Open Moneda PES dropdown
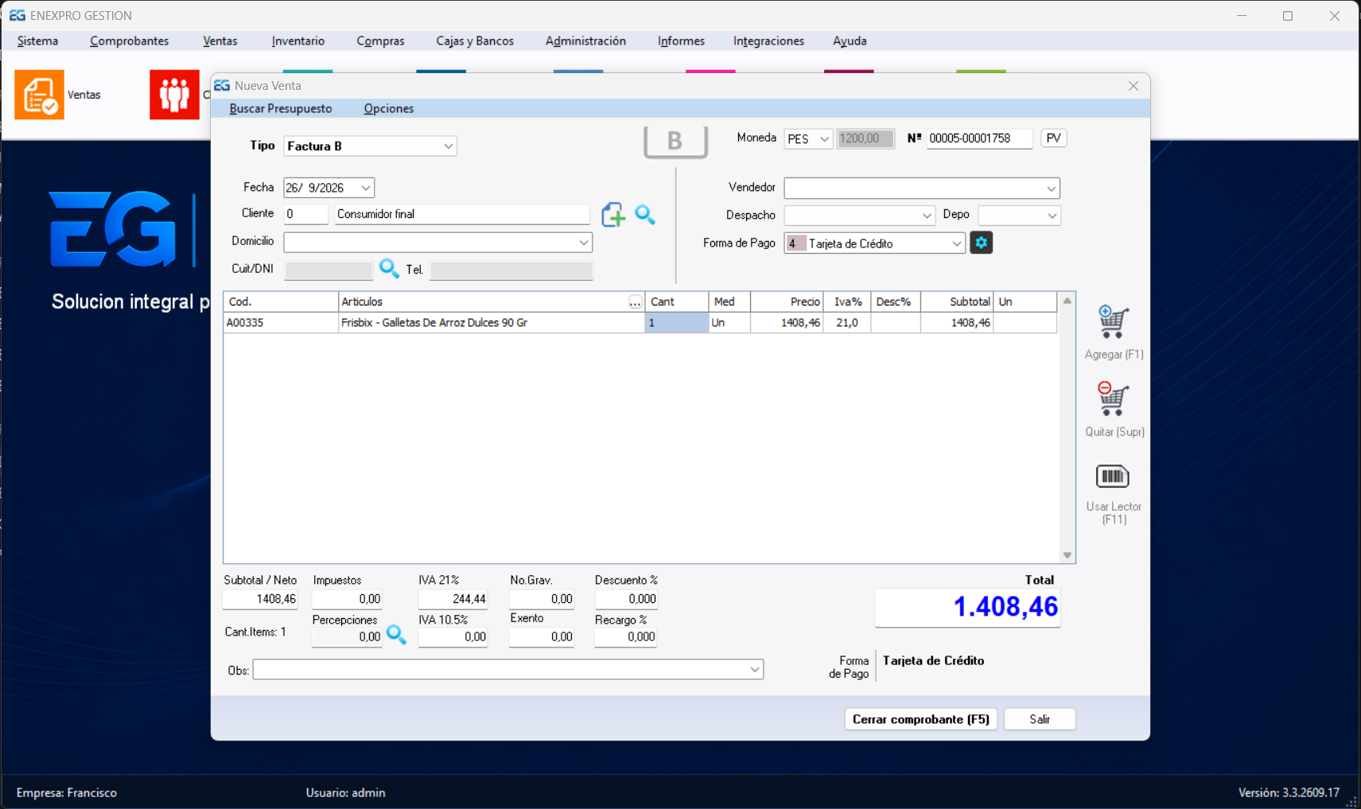Screen dimensions: 1361x809 click(x=824, y=139)
